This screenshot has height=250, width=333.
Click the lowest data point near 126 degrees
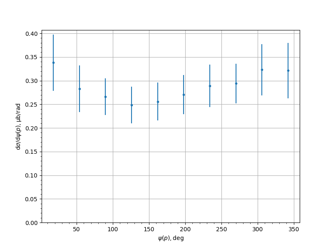(132, 105)
